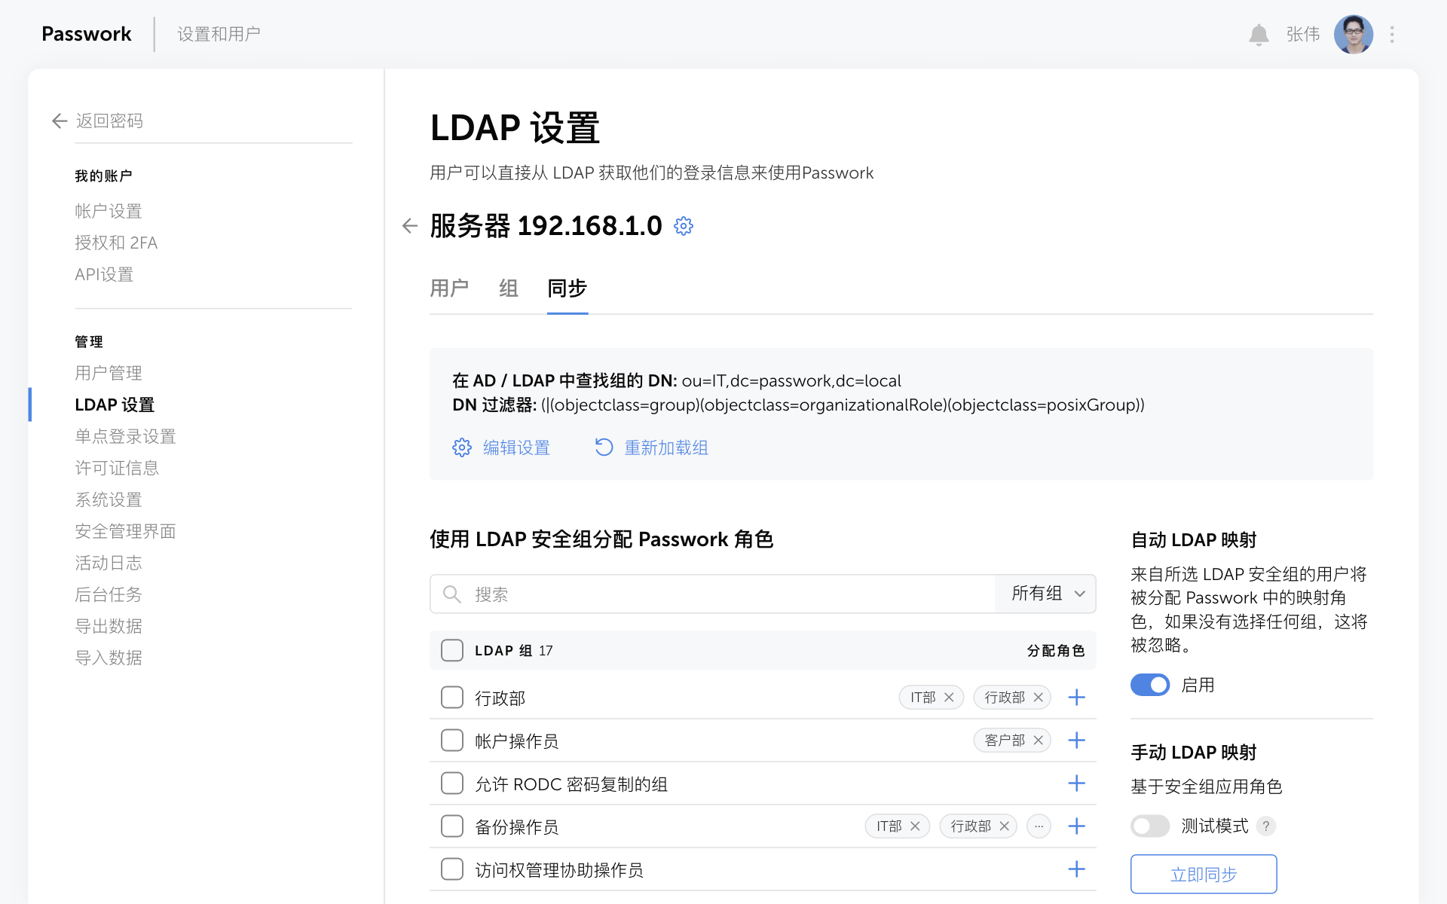Open 用户管理 in the sidebar
The image size is (1447, 904).
click(109, 374)
